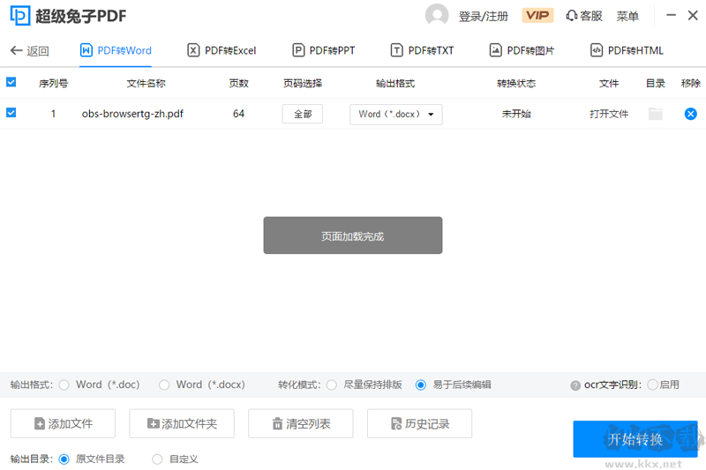Open 客服 customer service headset icon
The image size is (706, 470).
(572, 16)
